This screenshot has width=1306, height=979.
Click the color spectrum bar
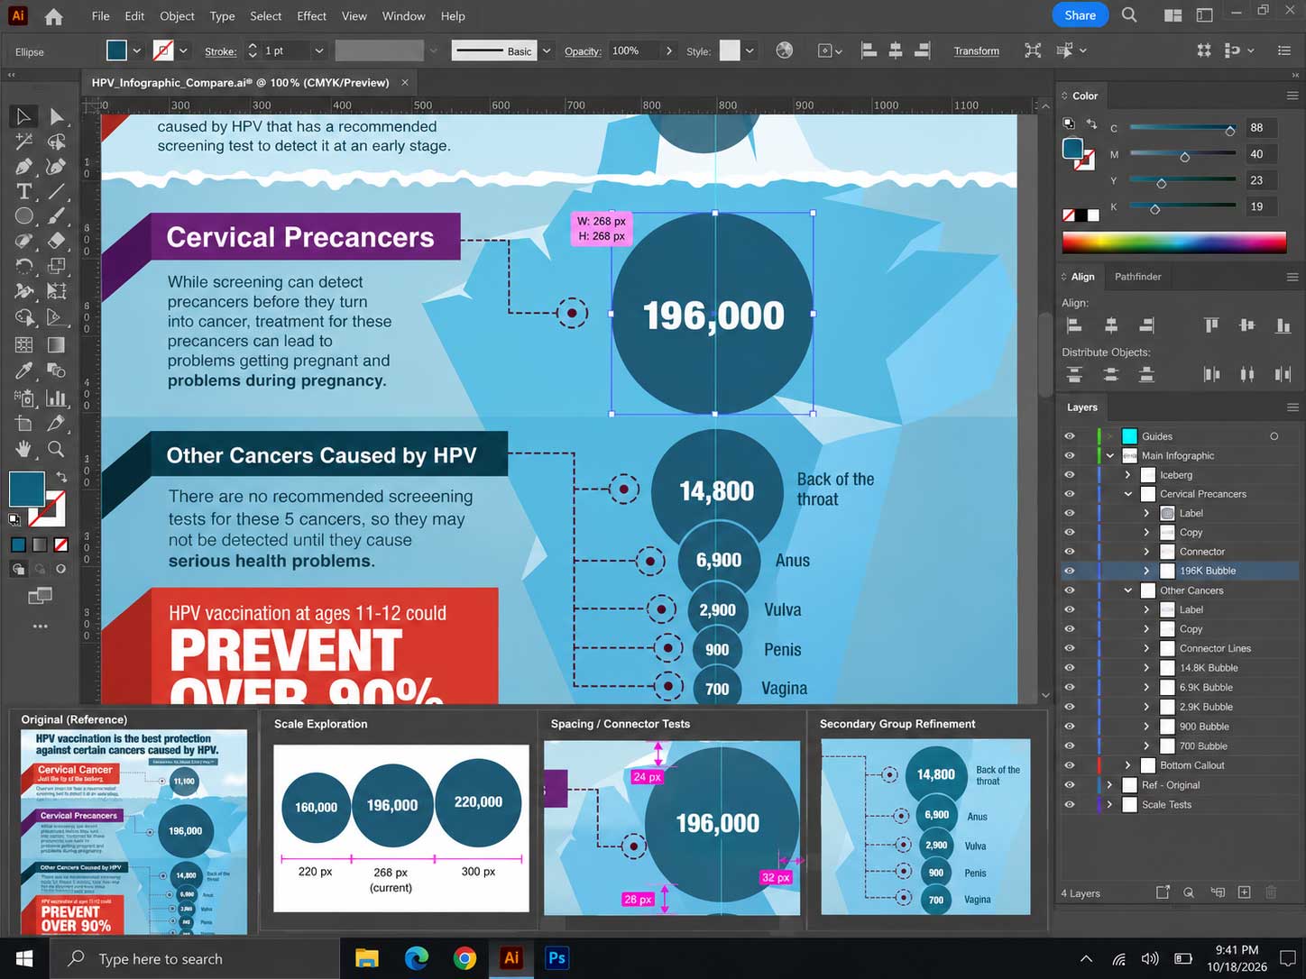click(1173, 242)
